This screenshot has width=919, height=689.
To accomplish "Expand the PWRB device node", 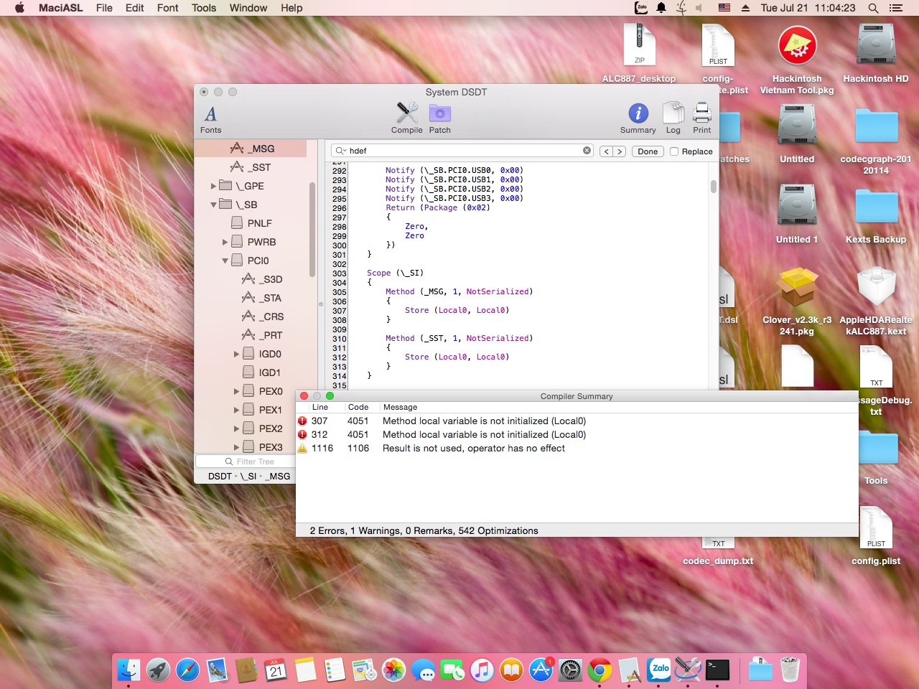I will (225, 242).
